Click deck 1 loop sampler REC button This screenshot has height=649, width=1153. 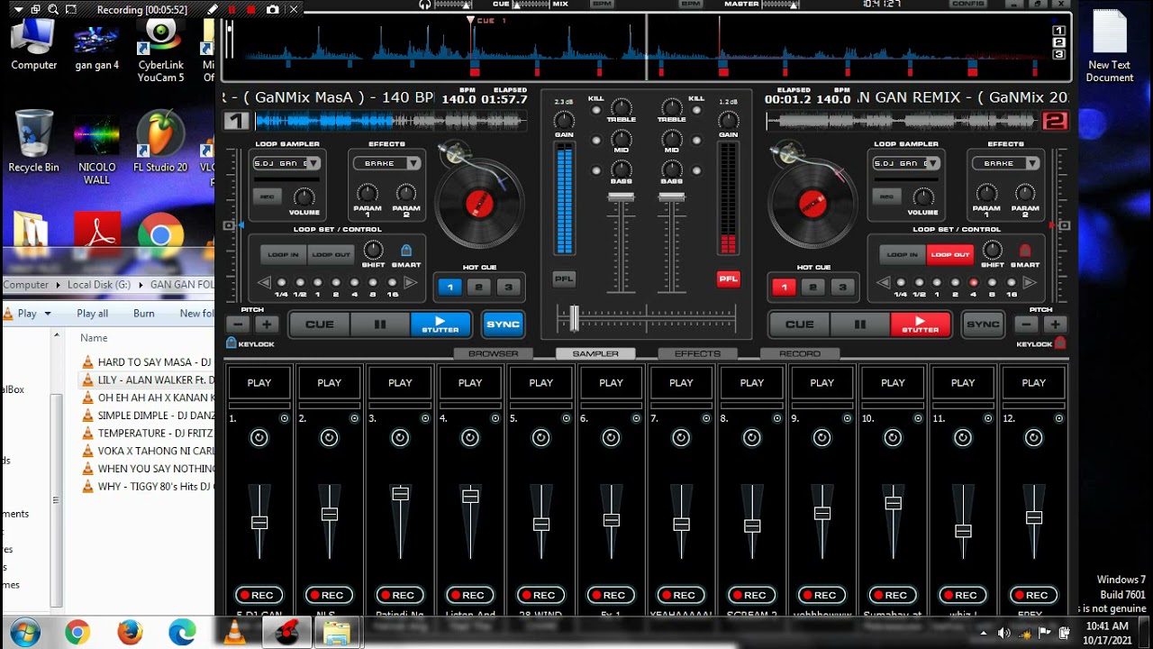[267, 196]
